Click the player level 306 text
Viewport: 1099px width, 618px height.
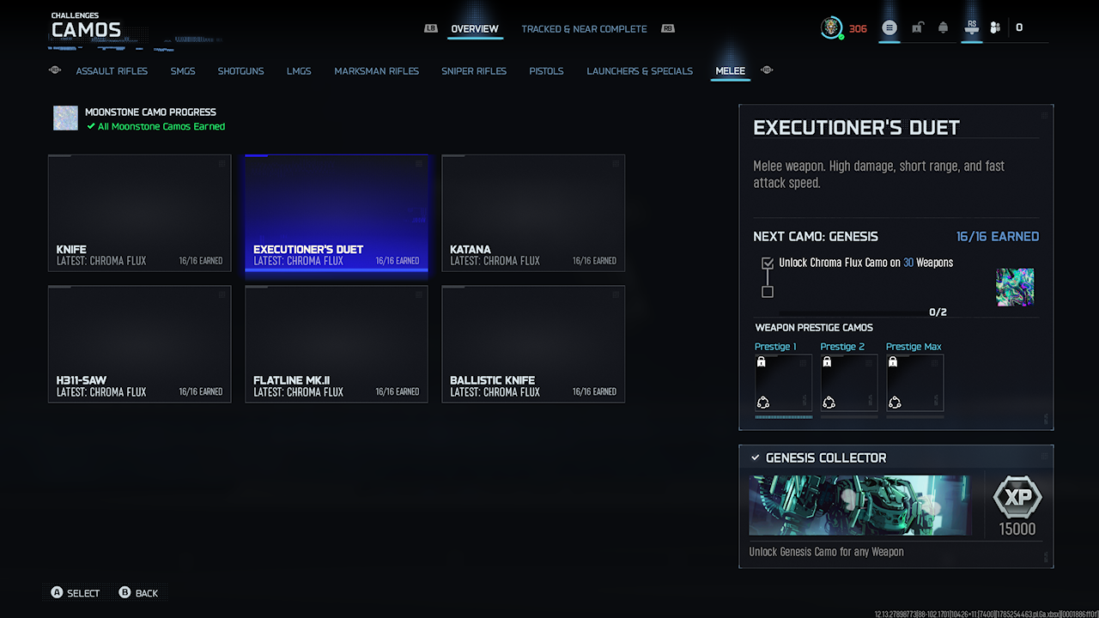858,28
